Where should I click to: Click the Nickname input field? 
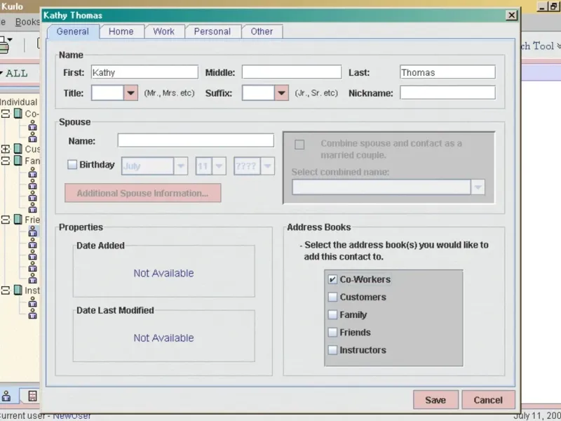(447, 93)
